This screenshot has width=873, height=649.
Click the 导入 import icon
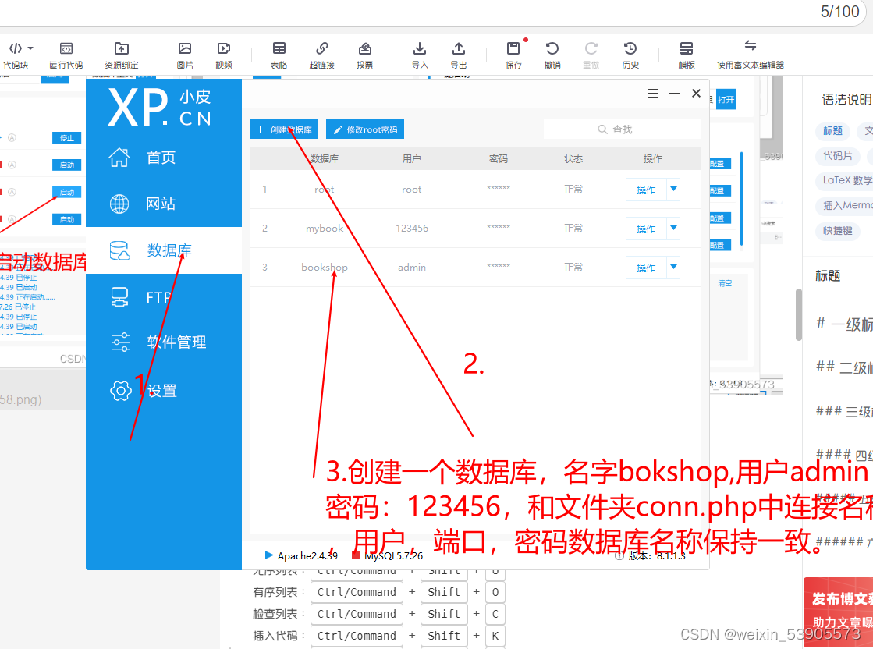[x=420, y=55]
